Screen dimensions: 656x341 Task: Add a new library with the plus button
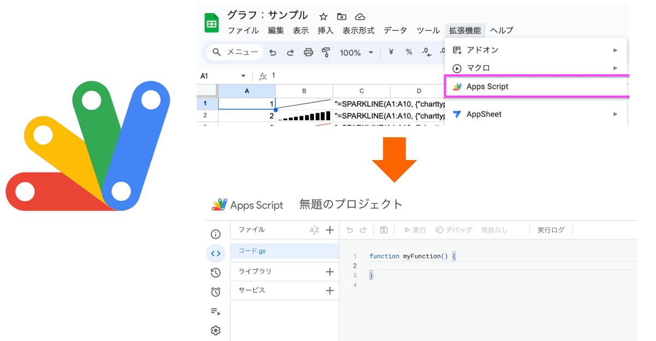coord(330,272)
